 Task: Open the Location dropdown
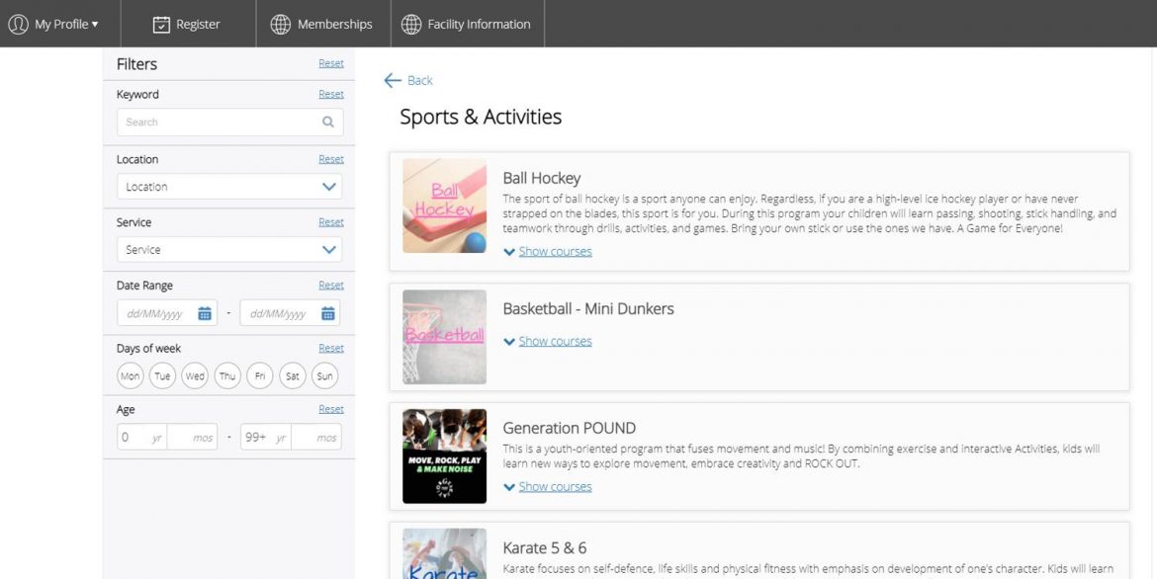click(x=229, y=187)
